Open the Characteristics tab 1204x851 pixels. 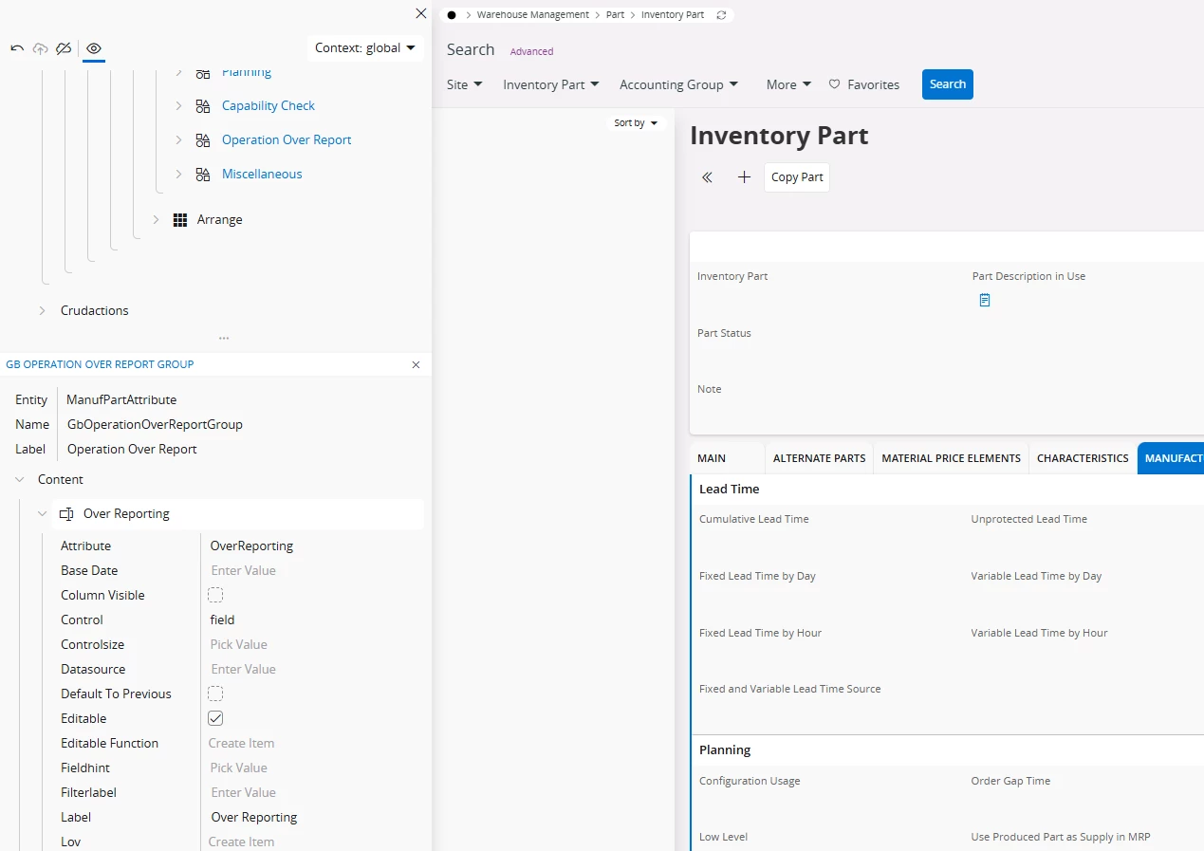click(x=1083, y=458)
